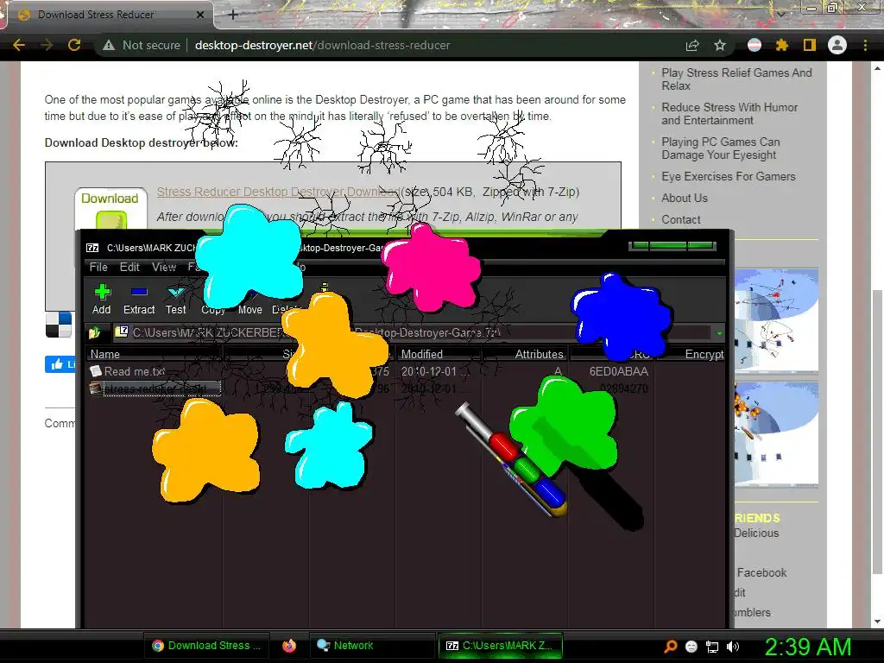
Task: Click the checkered bookmark icon left of page
Action: [59, 325]
